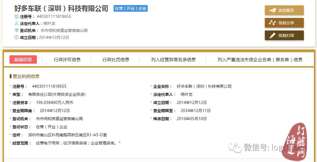Click the 经营范围 field label

pyautogui.click(x=22, y=143)
